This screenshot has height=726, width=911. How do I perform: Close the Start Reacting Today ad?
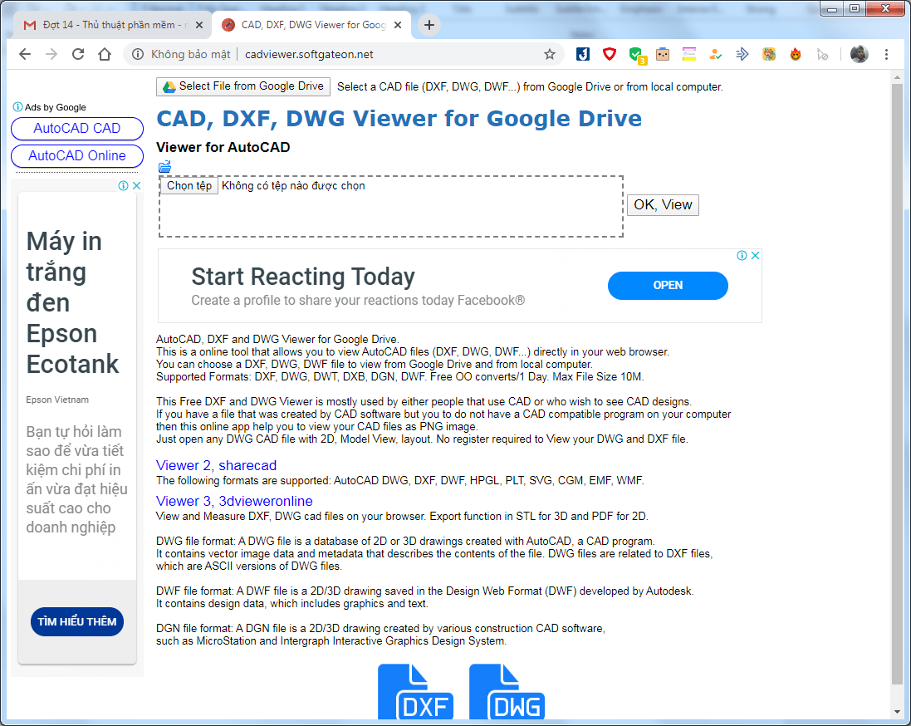(x=756, y=256)
